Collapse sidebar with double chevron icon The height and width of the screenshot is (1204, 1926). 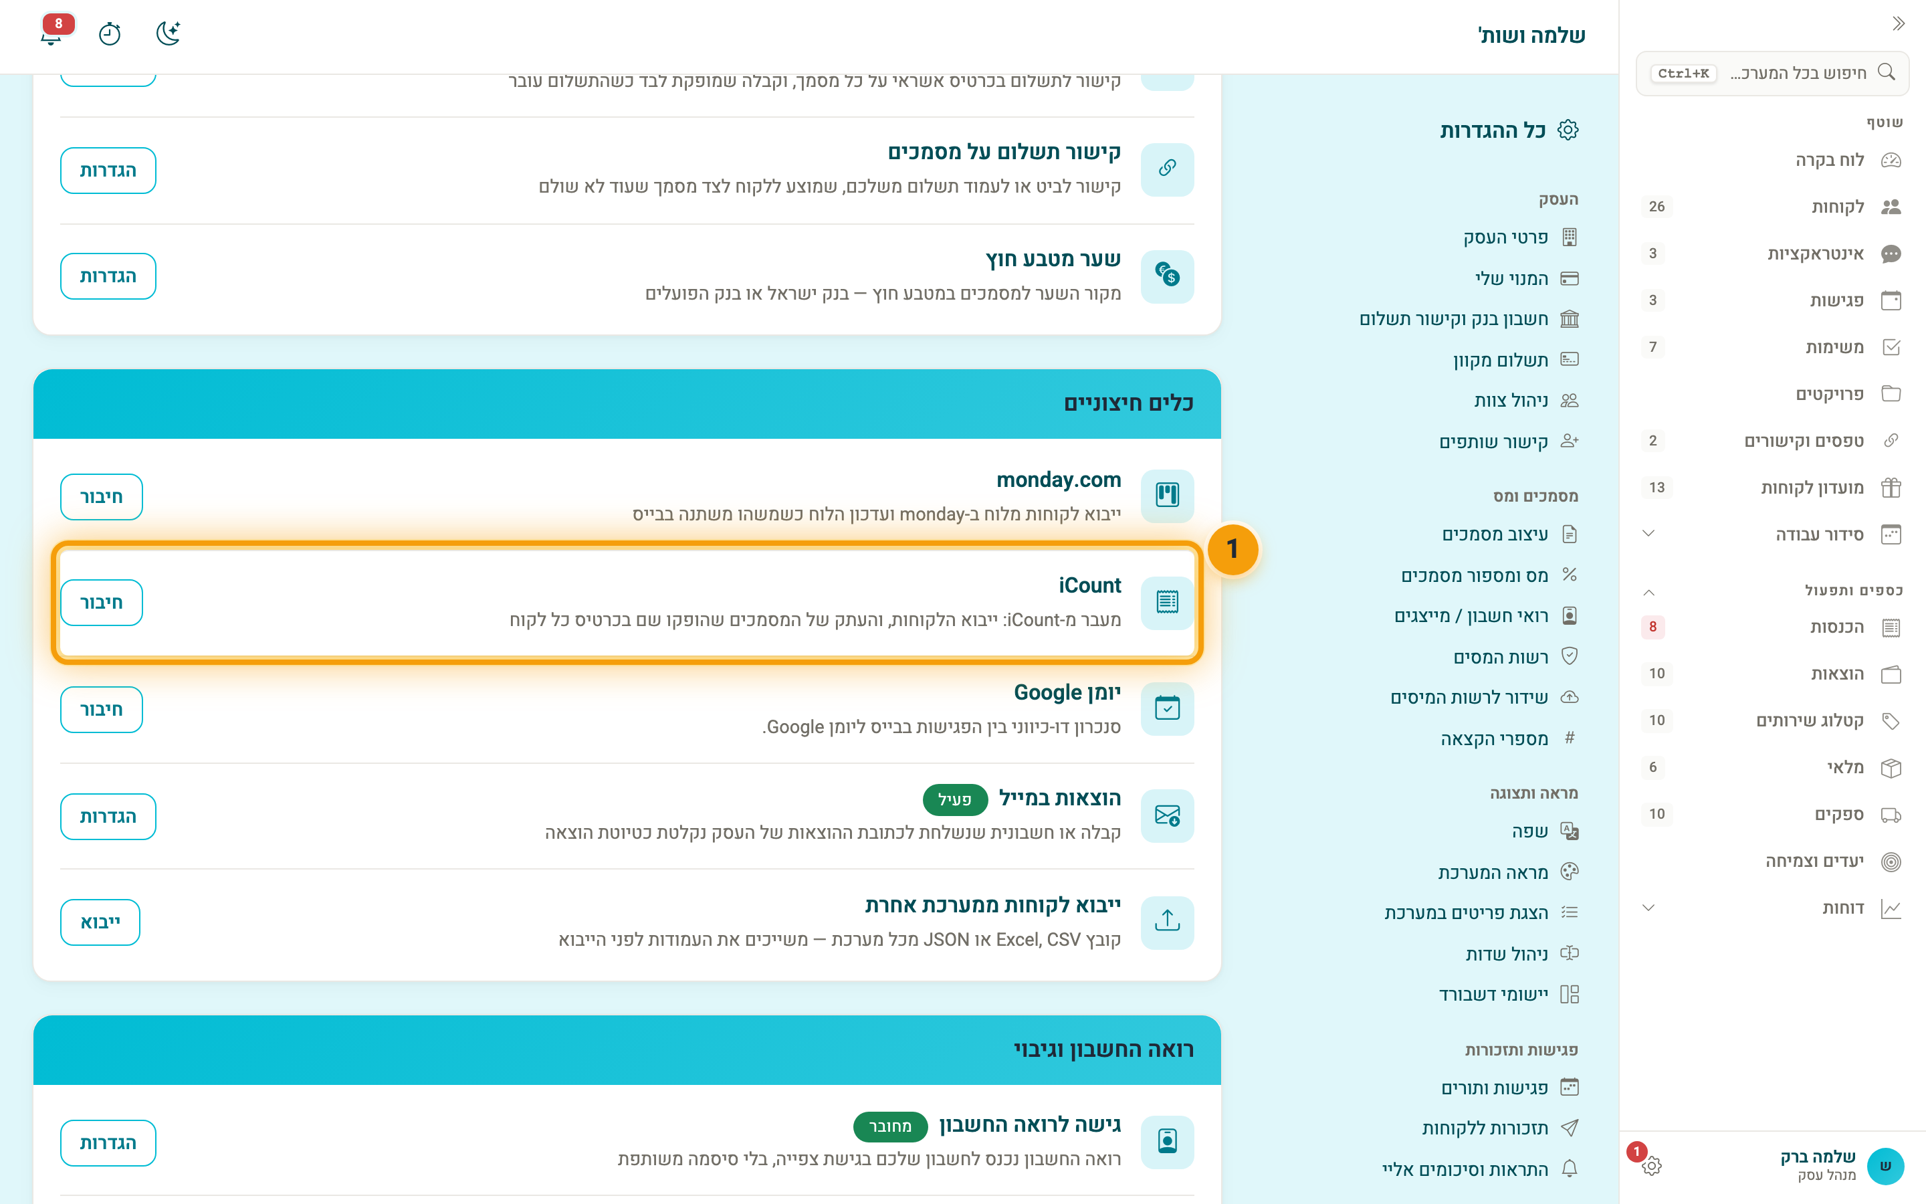pos(1898,24)
